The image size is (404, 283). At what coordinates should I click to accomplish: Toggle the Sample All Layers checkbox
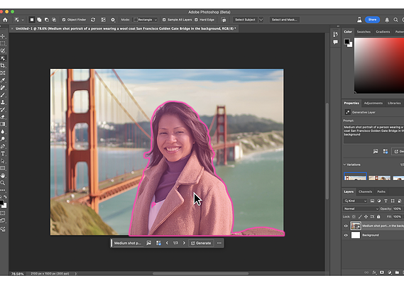click(x=164, y=20)
